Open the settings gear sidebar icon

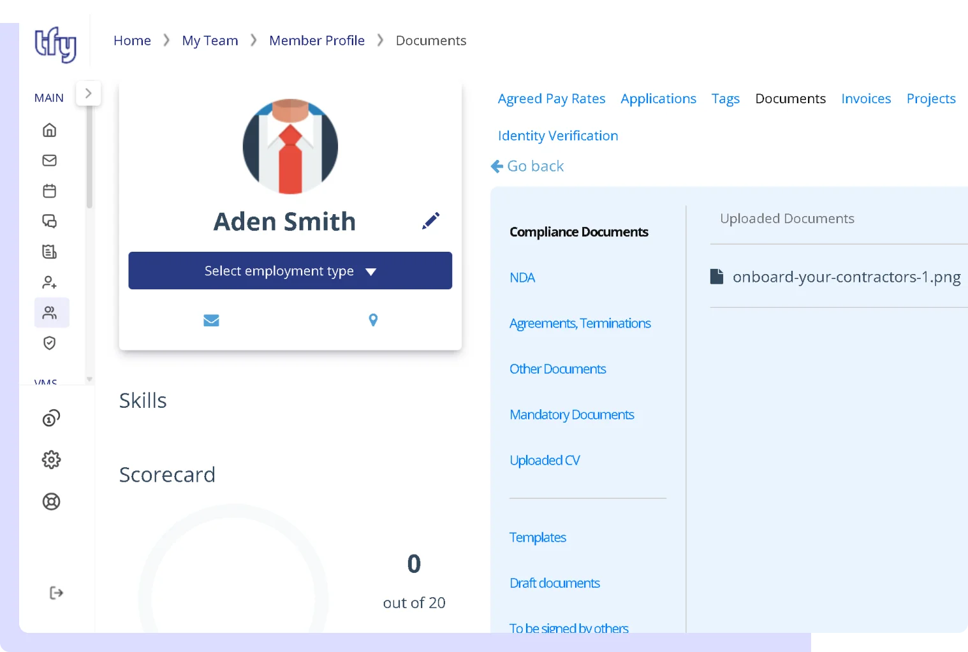[51, 460]
